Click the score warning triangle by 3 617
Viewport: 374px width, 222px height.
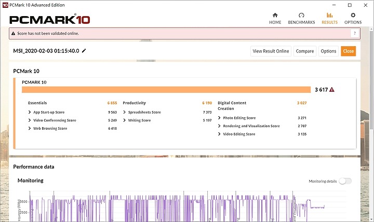pyautogui.click(x=332, y=90)
